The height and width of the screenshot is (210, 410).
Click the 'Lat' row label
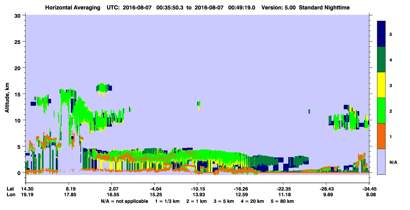point(10,189)
